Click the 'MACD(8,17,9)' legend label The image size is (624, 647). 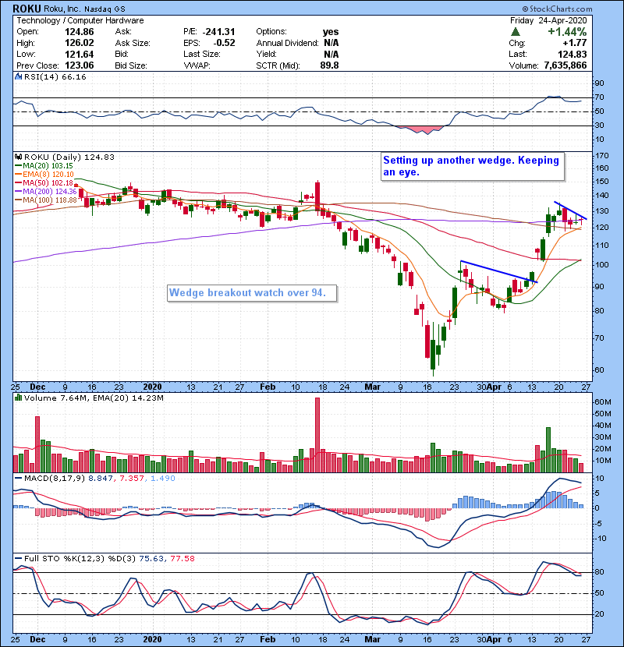[x=55, y=479]
